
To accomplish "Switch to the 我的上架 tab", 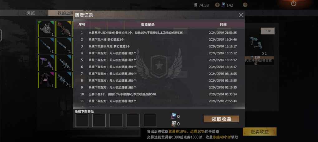I will click(x=65, y=13).
